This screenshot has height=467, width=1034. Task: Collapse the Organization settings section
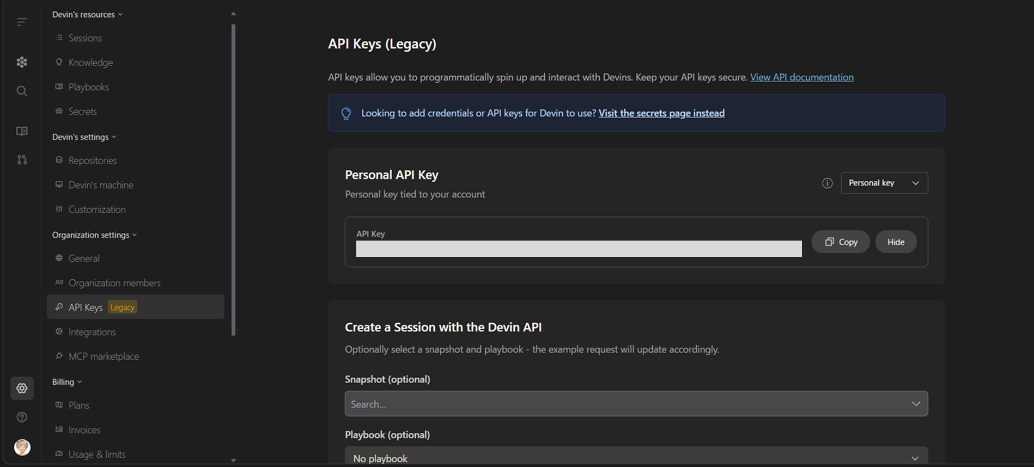click(94, 235)
